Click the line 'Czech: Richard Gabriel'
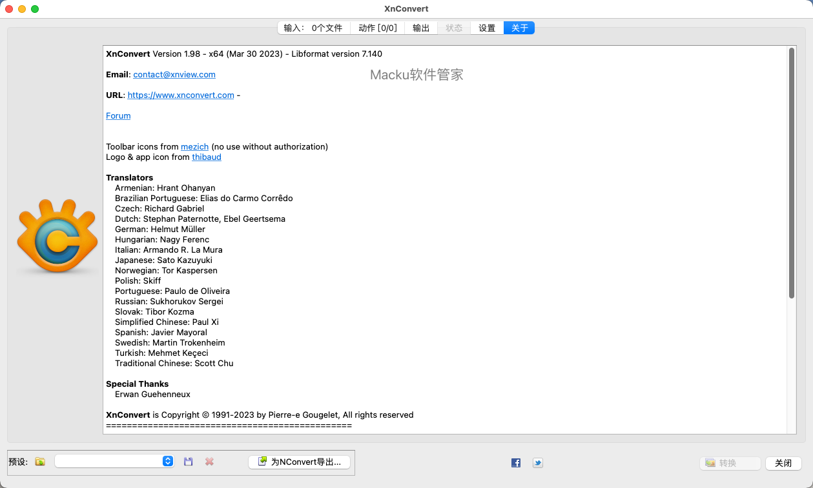Viewport: 813px width, 488px height. click(x=160, y=208)
